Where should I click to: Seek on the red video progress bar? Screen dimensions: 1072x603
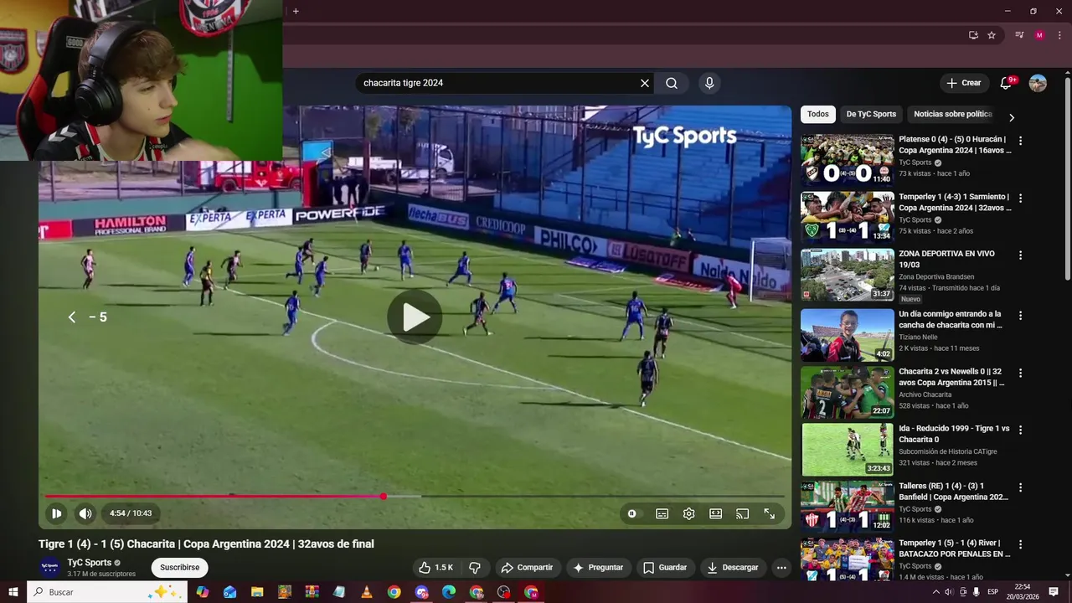tap(415, 497)
